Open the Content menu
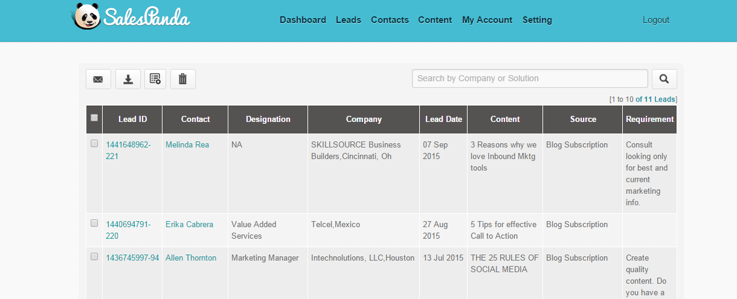The width and height of the screenshot is (737, 299). (x=435, y=20)
